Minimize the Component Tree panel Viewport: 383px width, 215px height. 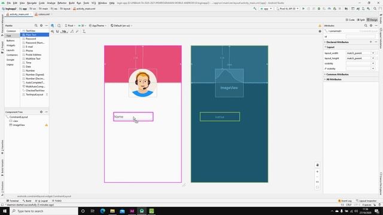(47, 112)
